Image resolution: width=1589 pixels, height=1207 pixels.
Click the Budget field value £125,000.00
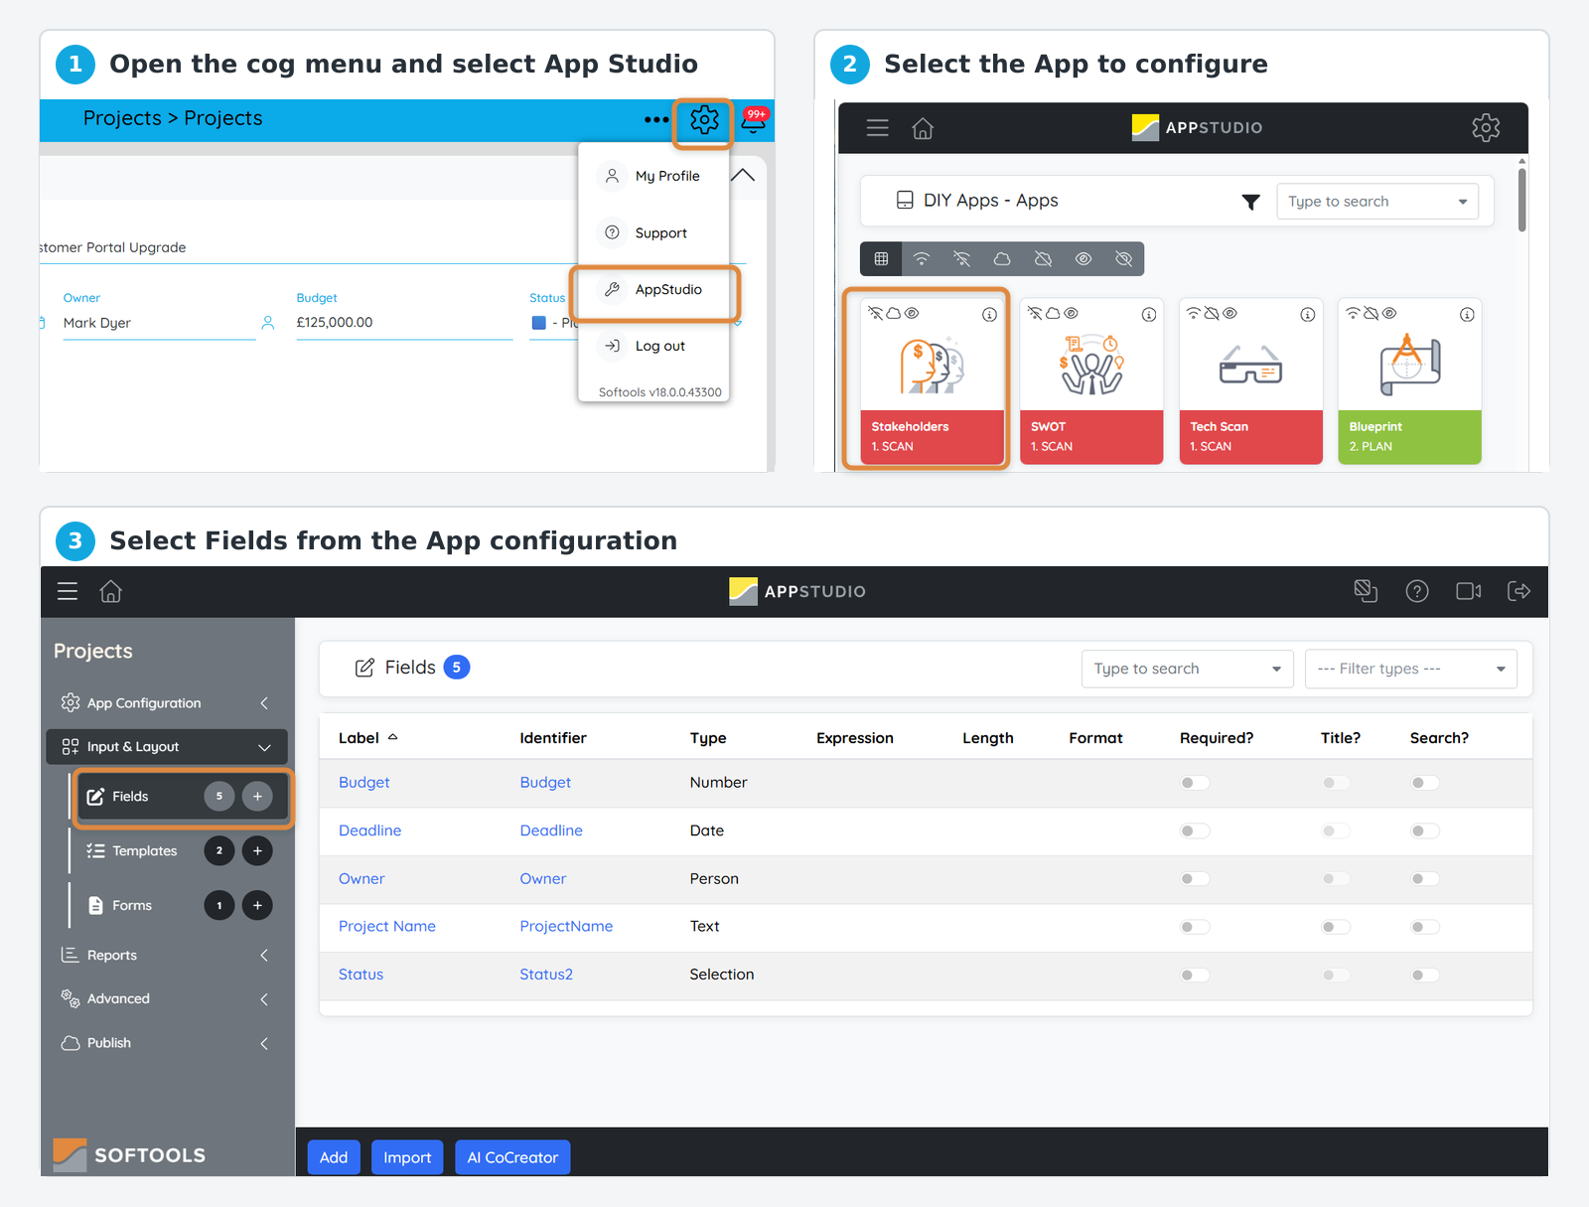point(404,322)
